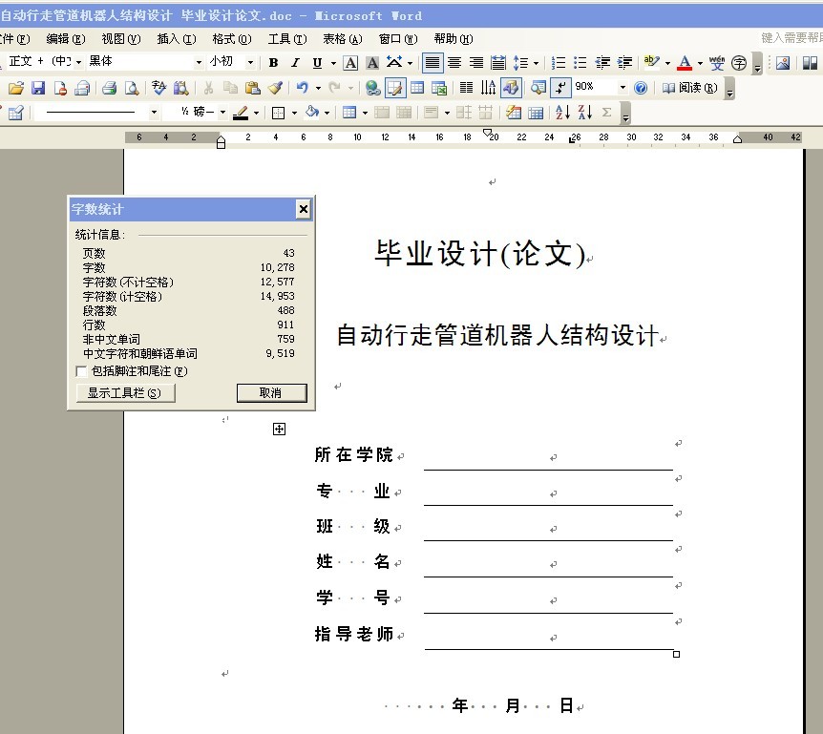Screen dimensions: 823x734
Task: Open the 编辑(E) menu
Action: (x=66, y=39)
